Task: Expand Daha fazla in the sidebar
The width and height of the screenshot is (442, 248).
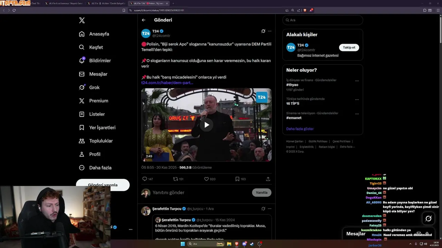Action: click(x=95, y=168)
